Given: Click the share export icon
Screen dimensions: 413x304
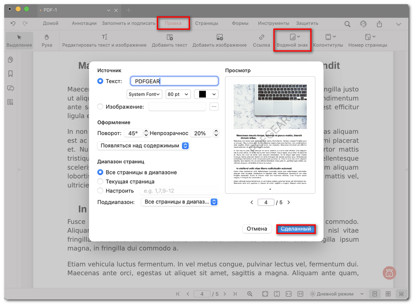Looking at the screenshot, I should [379, 24].
